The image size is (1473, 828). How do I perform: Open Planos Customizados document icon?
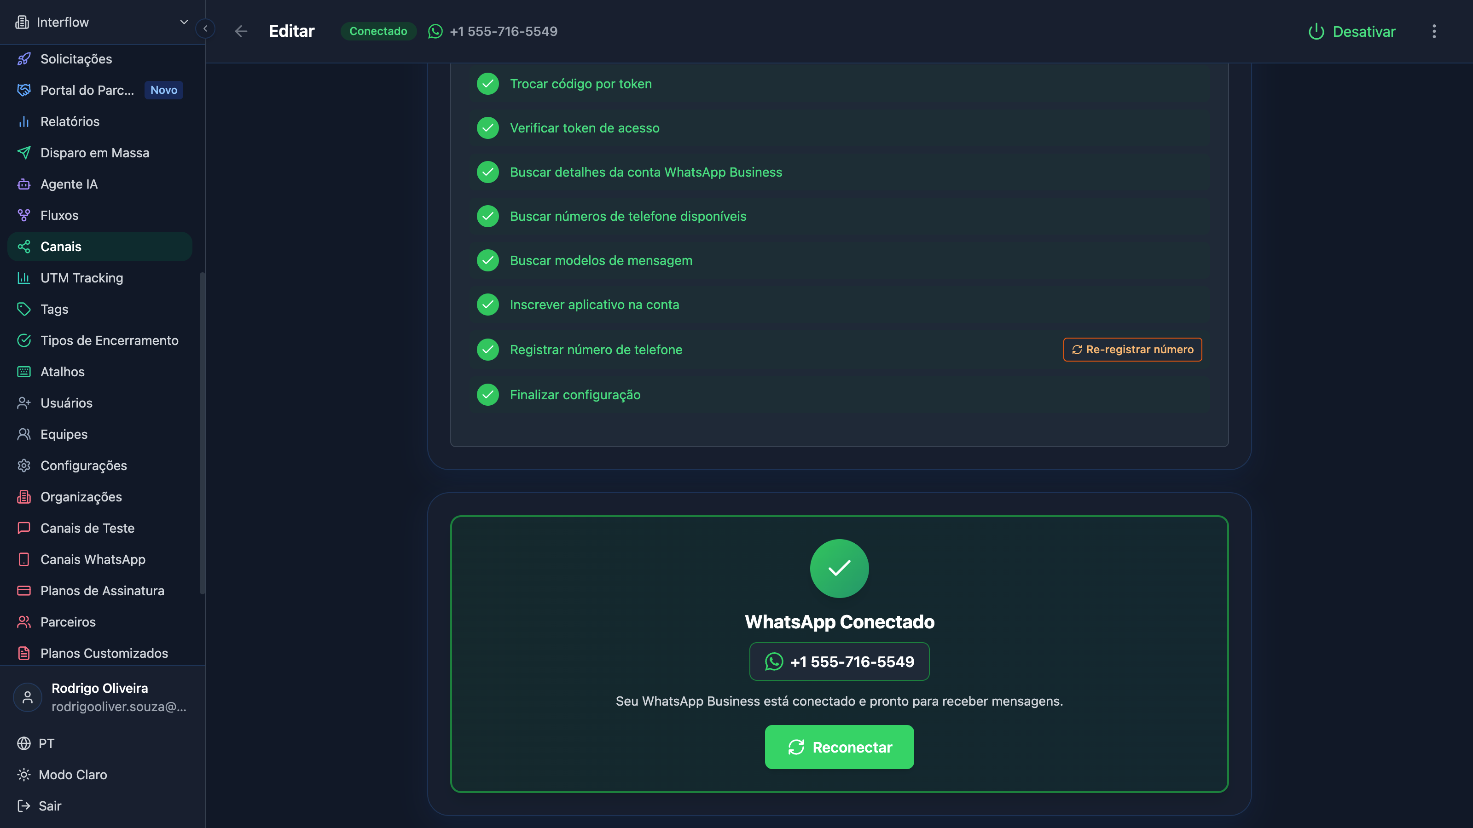(x=24, y=653)
